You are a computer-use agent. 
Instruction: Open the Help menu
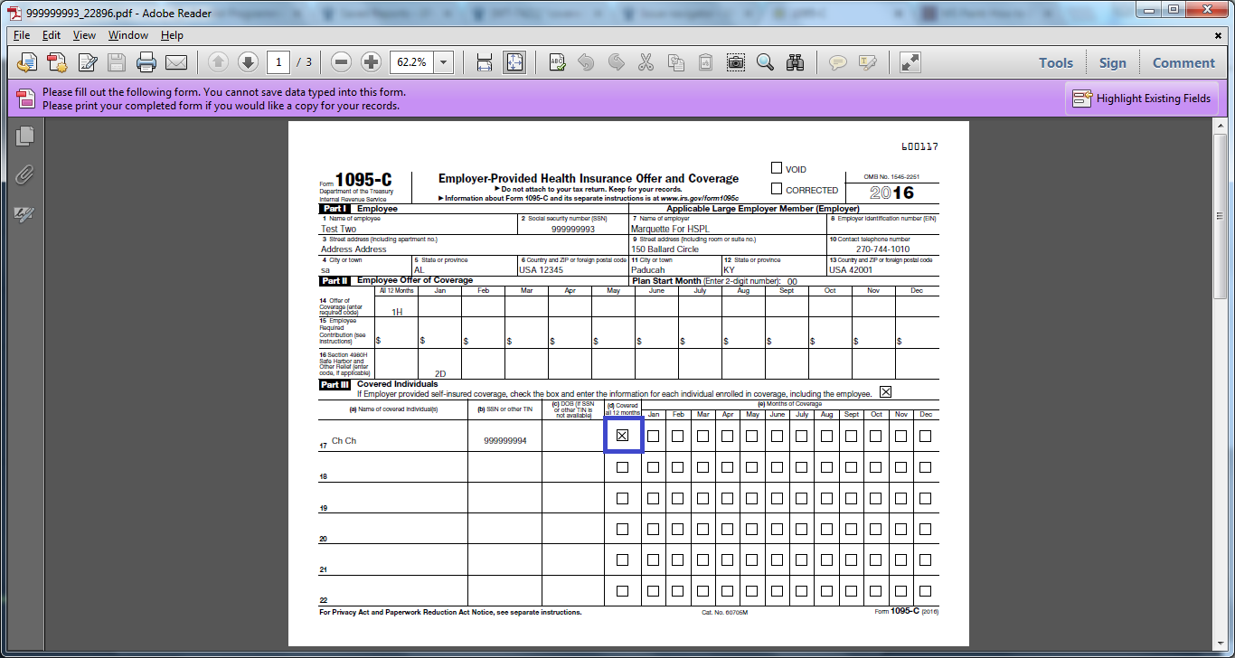click(172, 35)
